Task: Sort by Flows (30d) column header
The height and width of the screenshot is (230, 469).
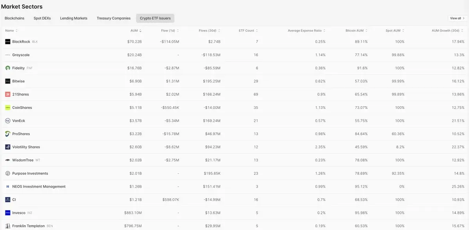Action: point(209,30)
